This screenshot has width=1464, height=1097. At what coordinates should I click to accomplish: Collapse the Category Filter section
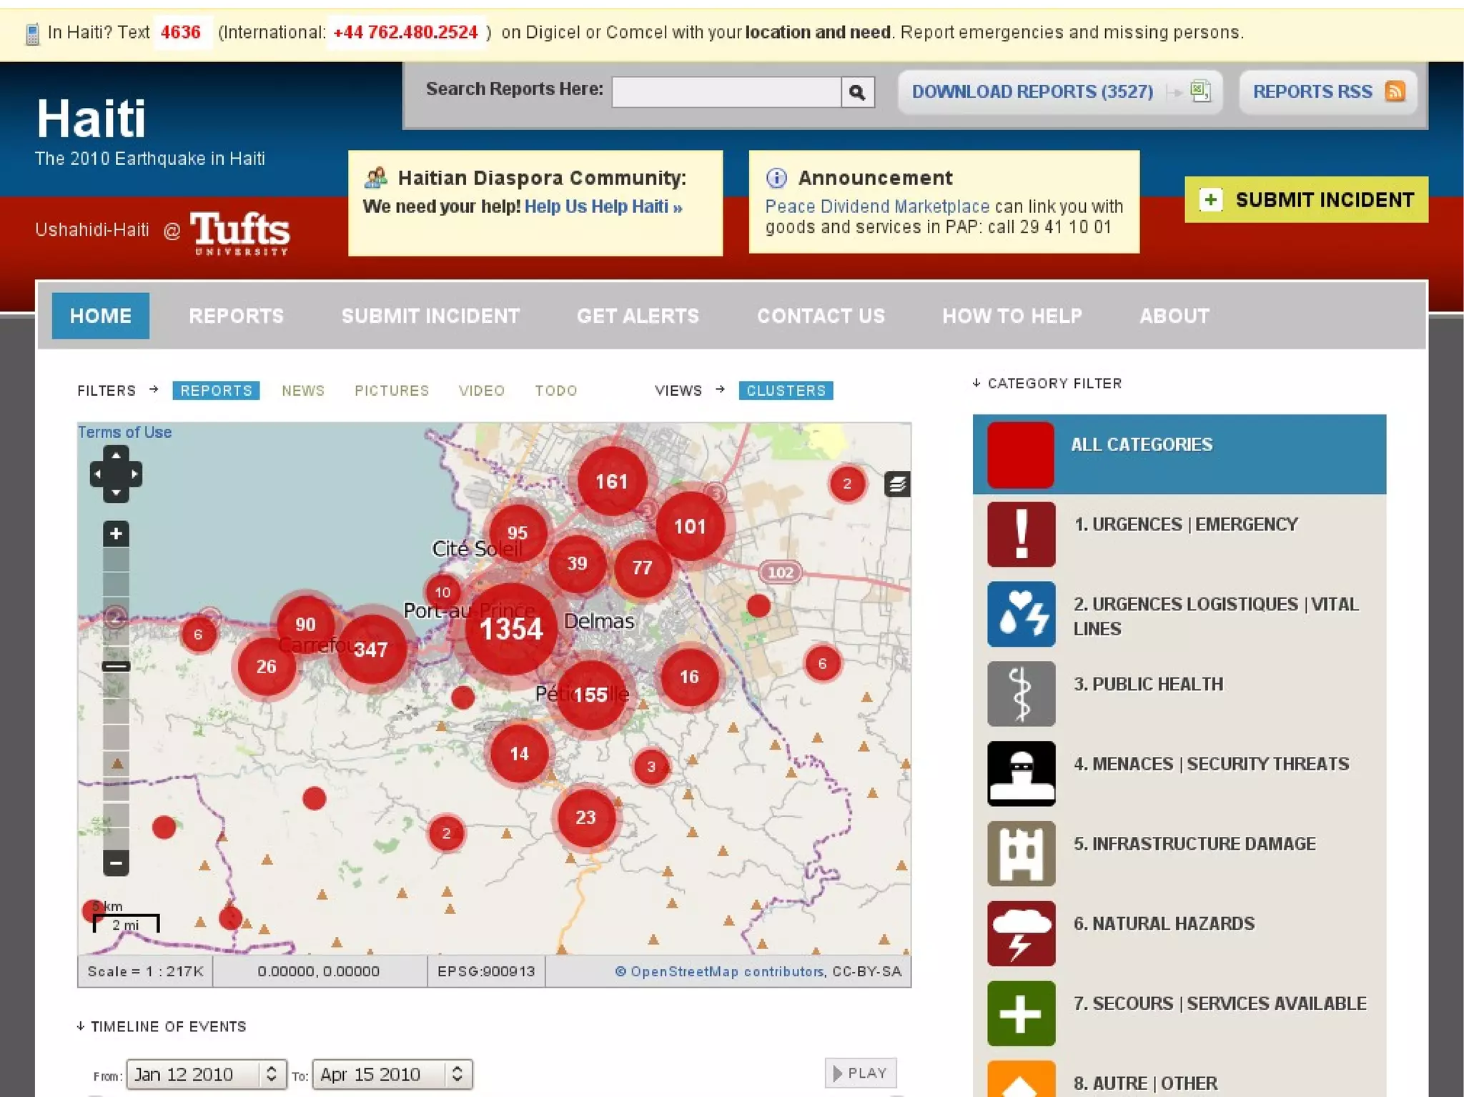[x=1047, y=384]
